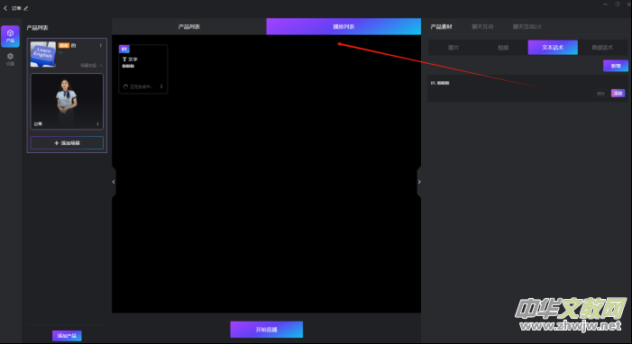Image resolution: width=632 pixels, height=344 pixels.
Task: Collapse the scene list with the up chevron
Action: 101,65
